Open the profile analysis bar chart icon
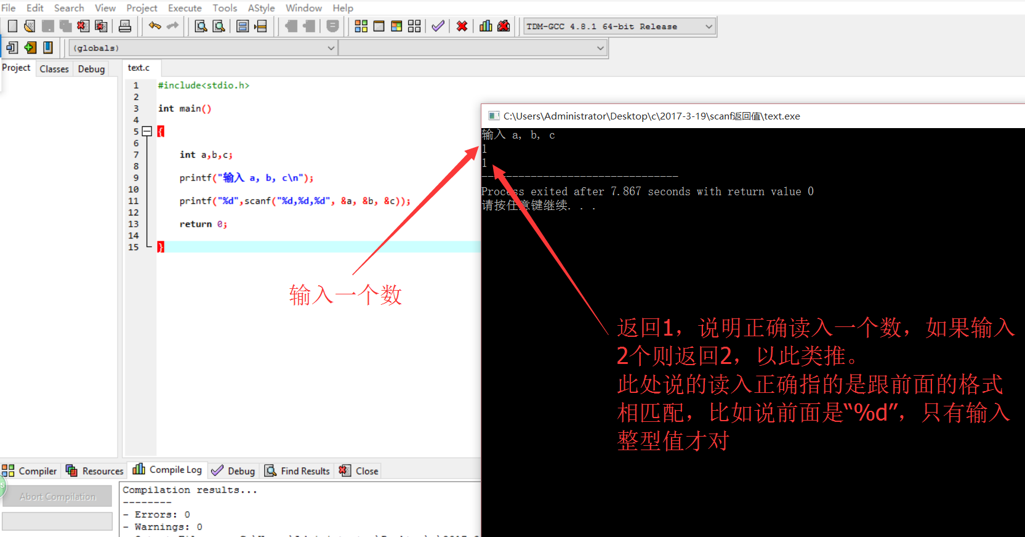1025x537 pixels. [x=486, y=26]
